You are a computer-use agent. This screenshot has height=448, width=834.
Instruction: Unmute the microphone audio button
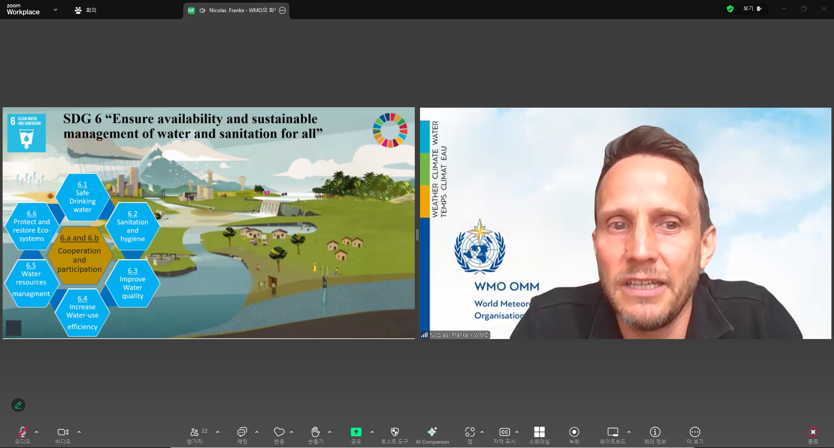(22, 432)
